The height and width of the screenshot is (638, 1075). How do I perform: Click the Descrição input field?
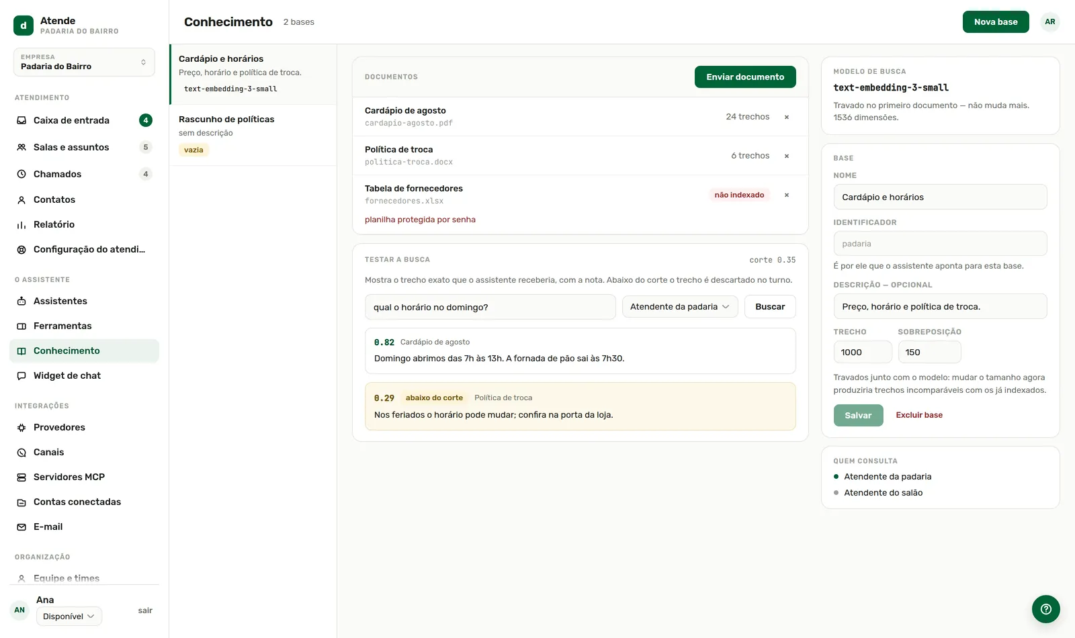coord(940,306)
